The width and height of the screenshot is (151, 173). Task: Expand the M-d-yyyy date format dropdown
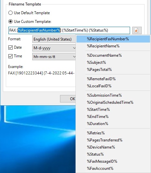(54, 48)
